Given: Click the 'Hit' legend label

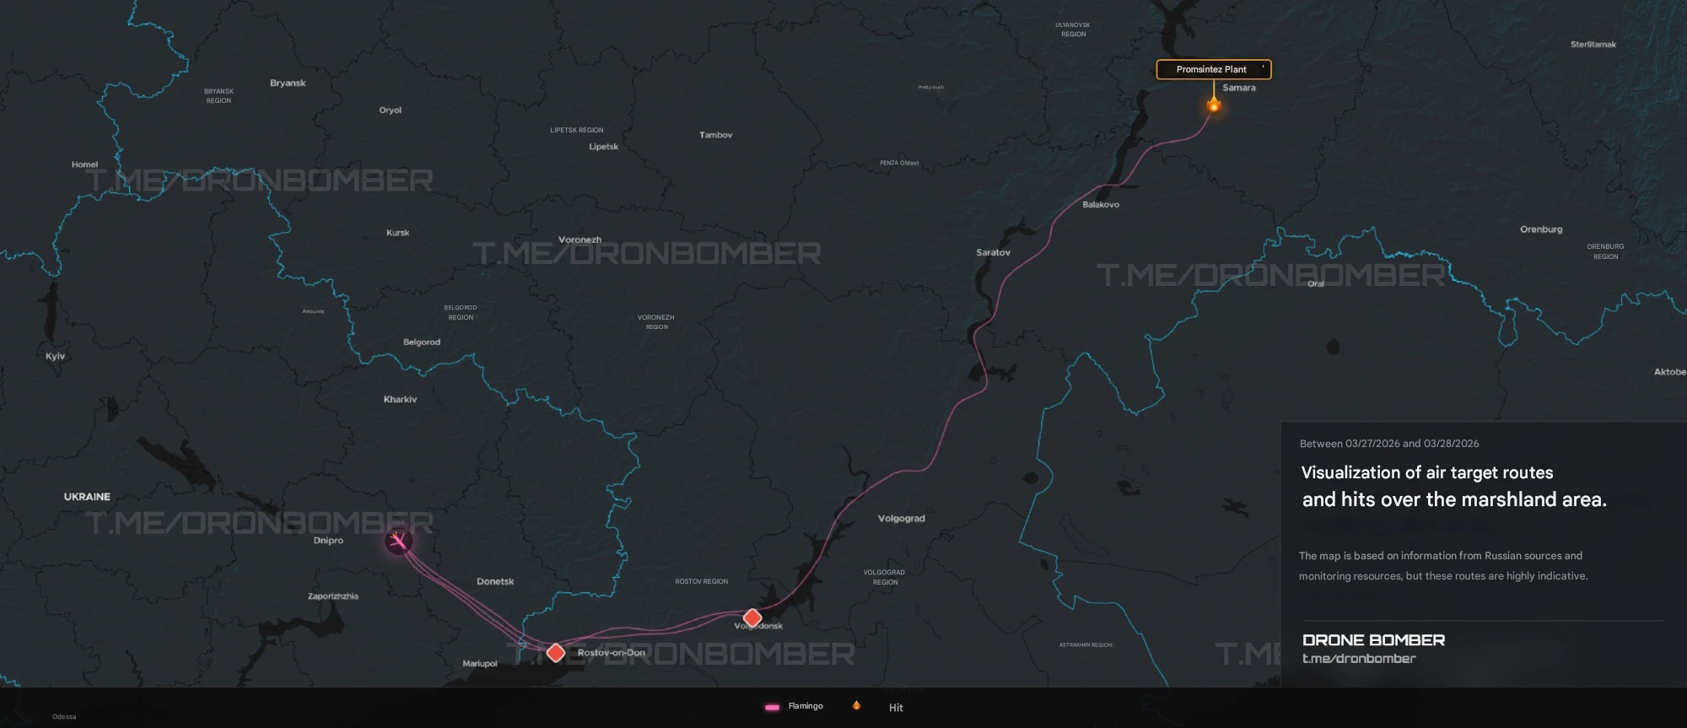Looking at the screenshot, I should pyautogui.click(x=896, y=708).
